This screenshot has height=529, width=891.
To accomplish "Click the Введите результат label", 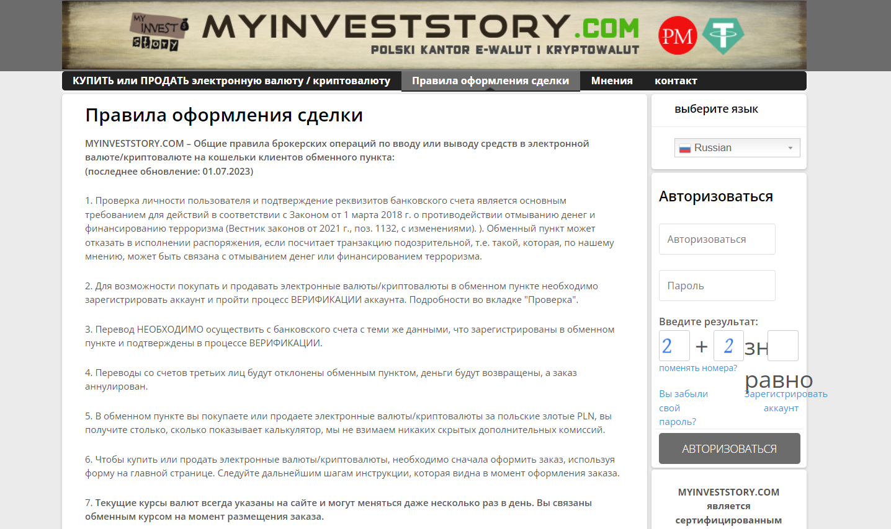I will tap(708, 321).
